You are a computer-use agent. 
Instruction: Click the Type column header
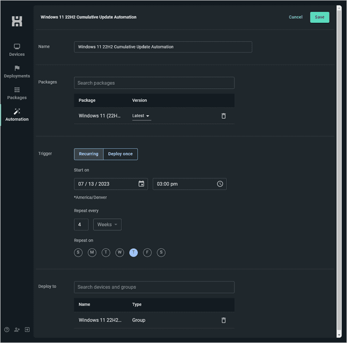(x=137, y=304)
